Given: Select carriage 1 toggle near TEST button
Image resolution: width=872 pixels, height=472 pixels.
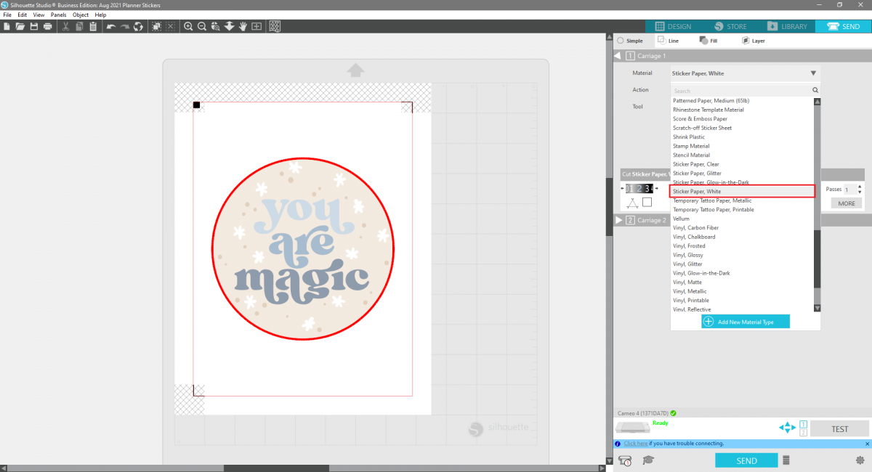Looking at the screenshot, I should point(804,424).
